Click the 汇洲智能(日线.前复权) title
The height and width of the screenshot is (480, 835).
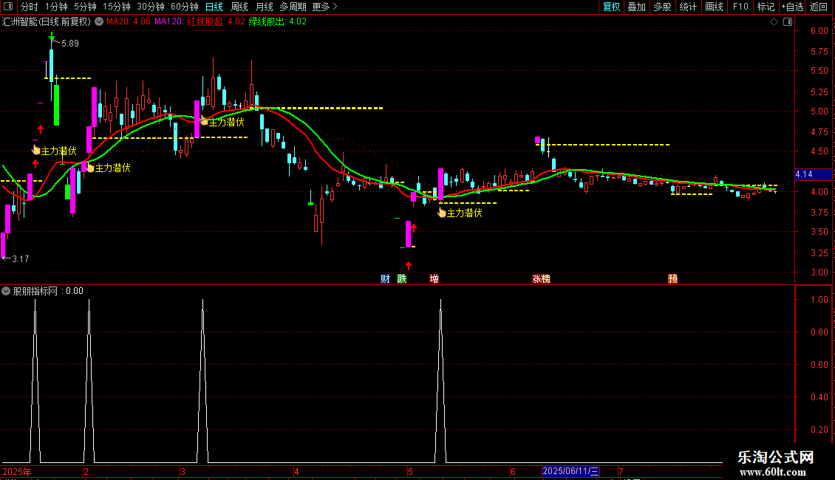[x=47, y=21]
